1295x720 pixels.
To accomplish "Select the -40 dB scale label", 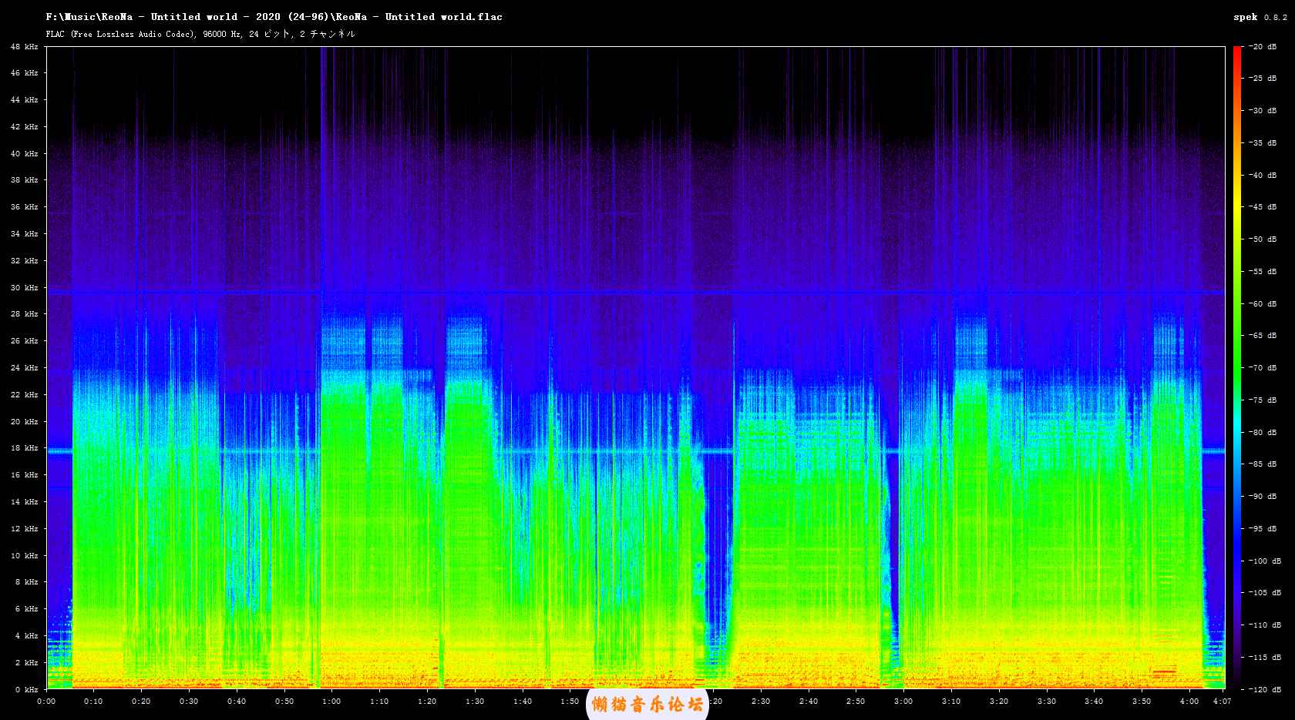I will coord(1263,175).
